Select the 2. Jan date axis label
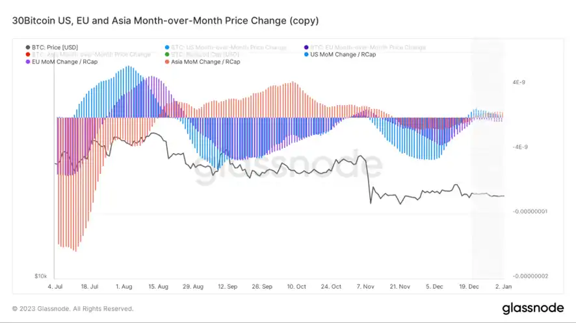576x323 pixels. coord(503,286)
